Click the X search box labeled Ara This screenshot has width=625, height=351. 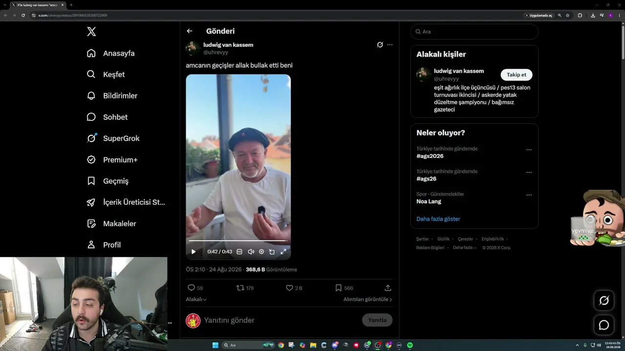coord(474,32)
